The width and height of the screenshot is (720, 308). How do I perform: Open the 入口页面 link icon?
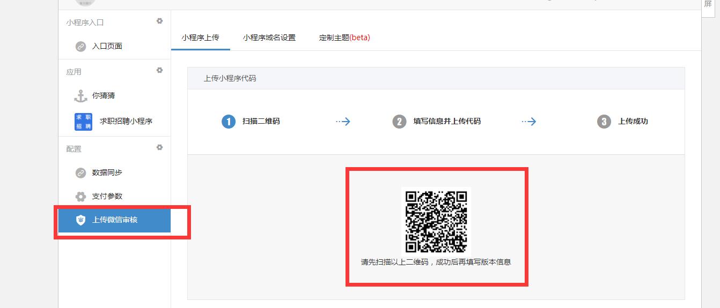(80, 47)
